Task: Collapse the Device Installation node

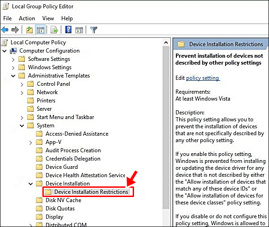Action: point(30,184)
